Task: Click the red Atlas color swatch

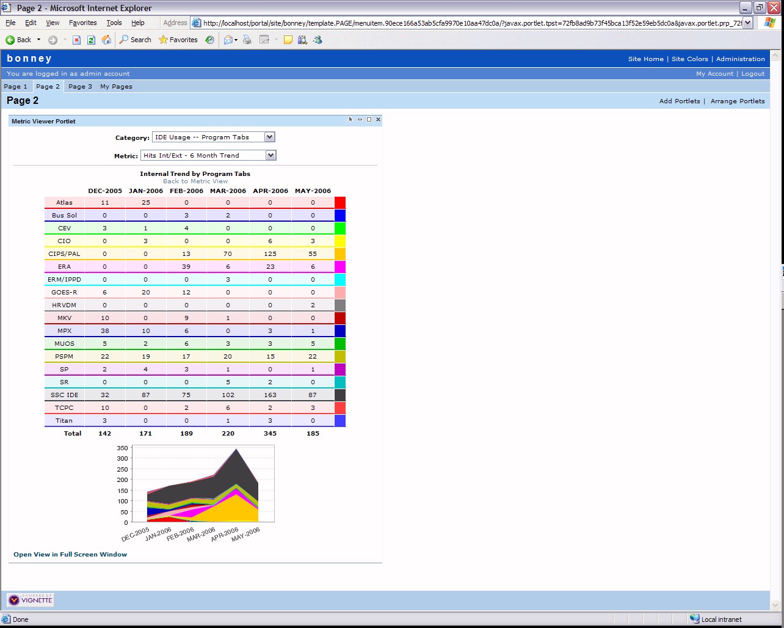Action: click(340, 203)
